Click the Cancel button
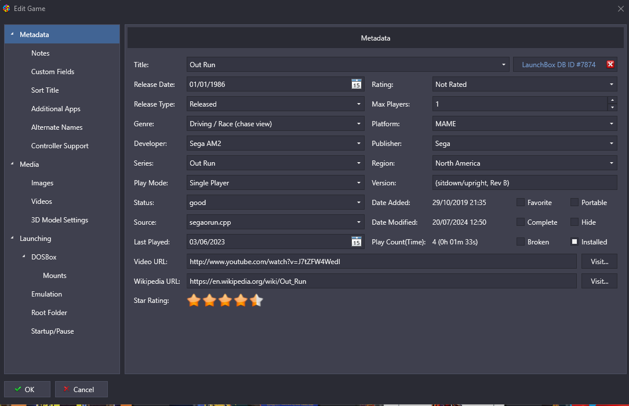Viewport: 629px width, 406px height. 81,389
